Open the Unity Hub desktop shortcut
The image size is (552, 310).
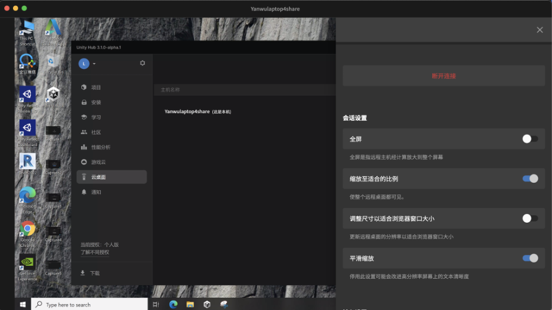pos(54,97)
